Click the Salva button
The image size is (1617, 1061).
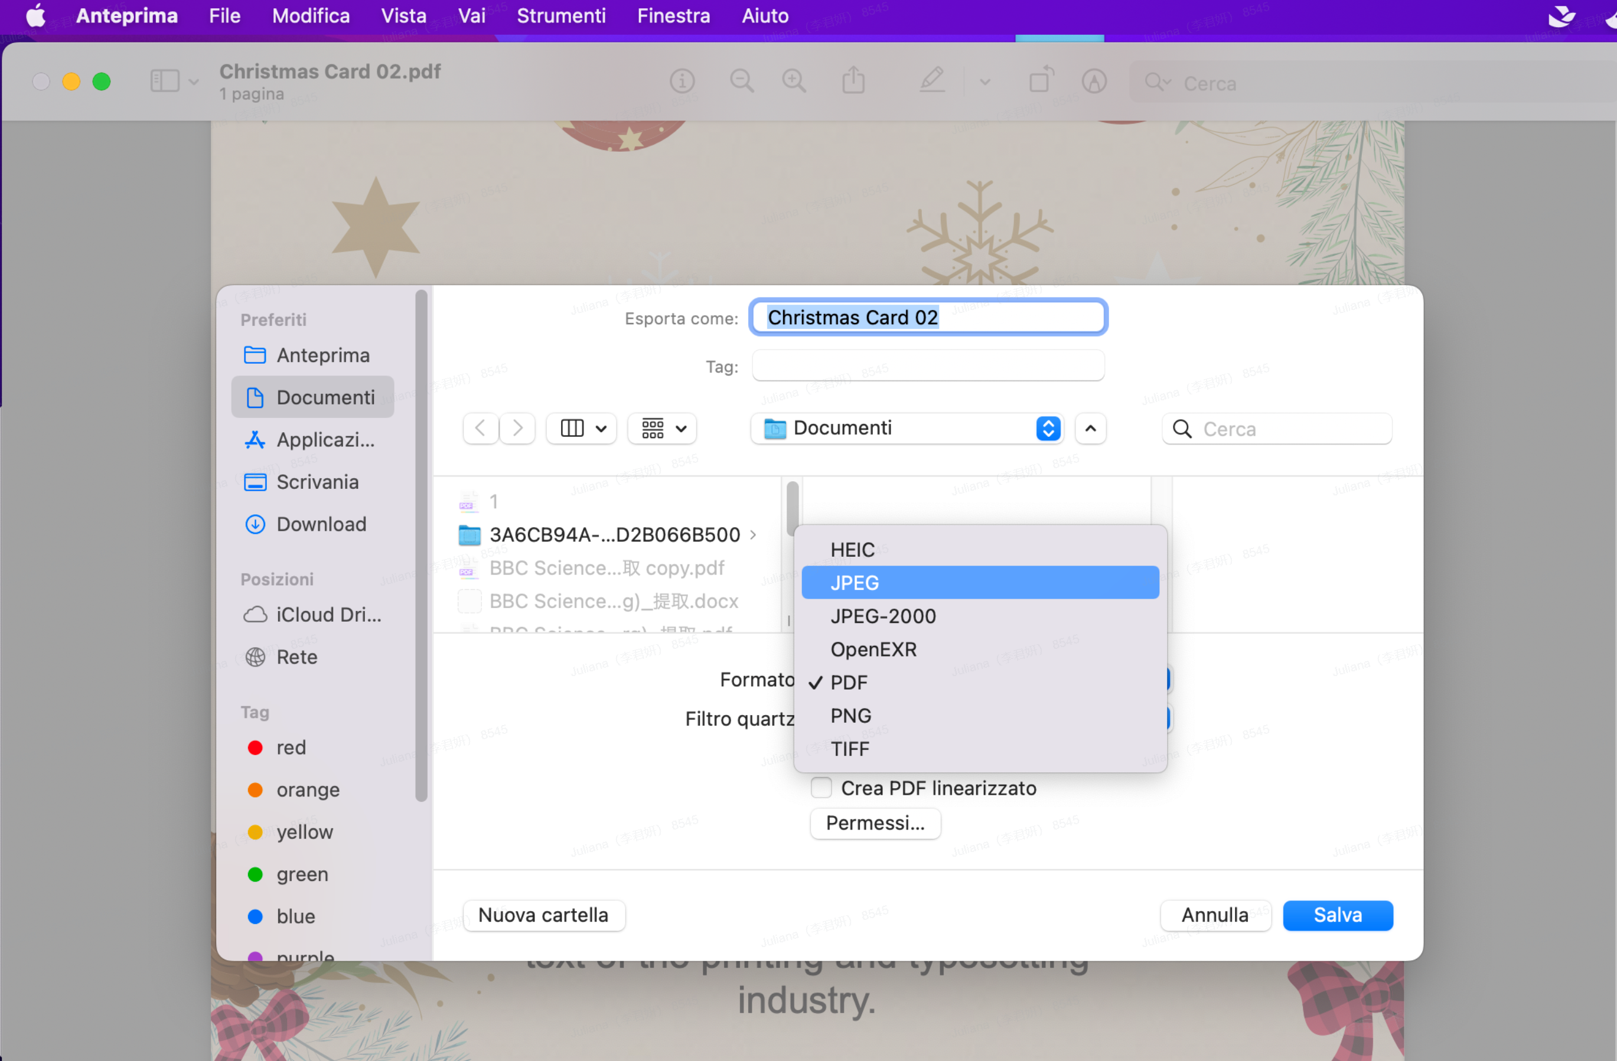(1338, 915)
